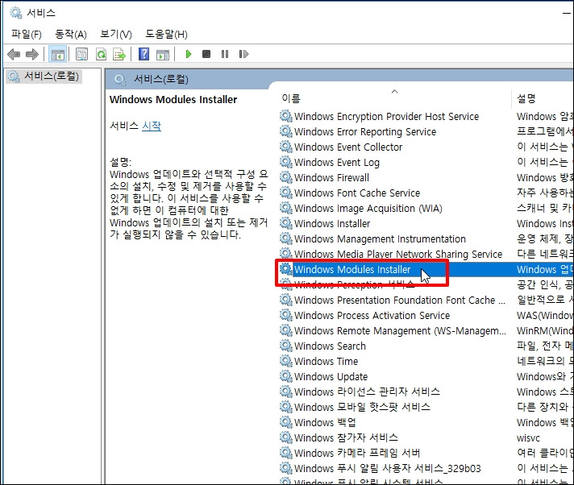Screen dimensions: 574x485
Task: Click the Back arrow toolbar icon
Action: 14,54
